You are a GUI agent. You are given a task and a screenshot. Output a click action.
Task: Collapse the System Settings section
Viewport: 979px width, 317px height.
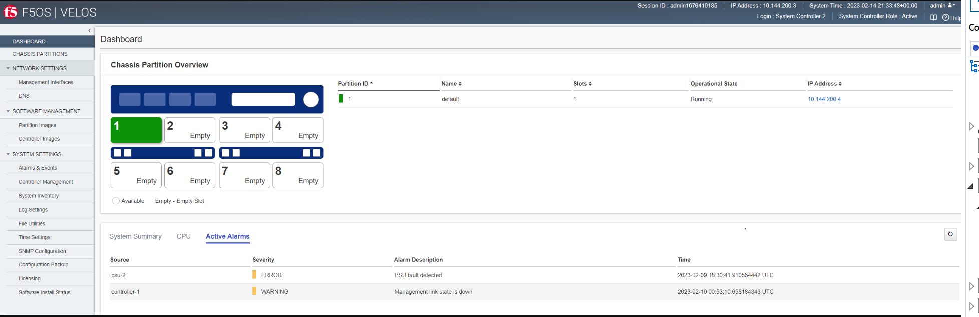[8, 154]
